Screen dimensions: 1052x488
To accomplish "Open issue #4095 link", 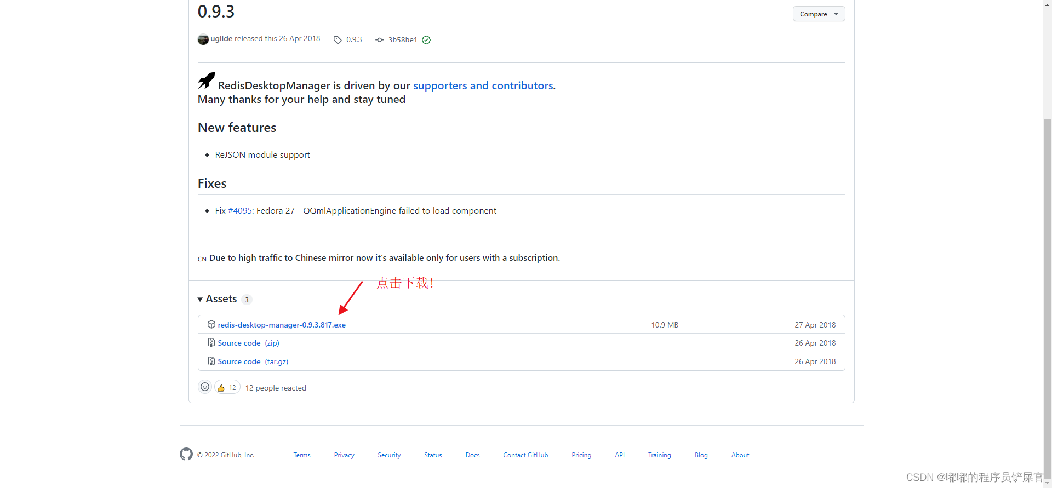I will [240, 211].
